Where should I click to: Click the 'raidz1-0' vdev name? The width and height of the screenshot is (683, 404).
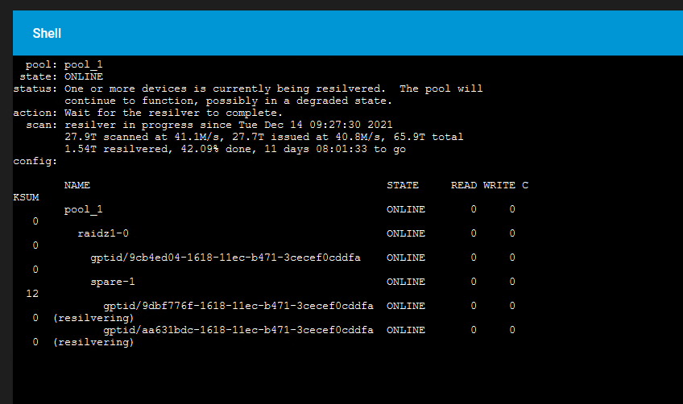click(103, 233)
